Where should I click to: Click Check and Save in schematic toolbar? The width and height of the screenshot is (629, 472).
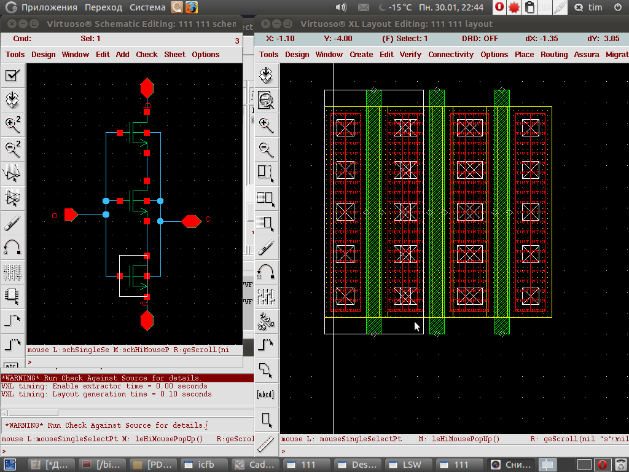point(13,76)
